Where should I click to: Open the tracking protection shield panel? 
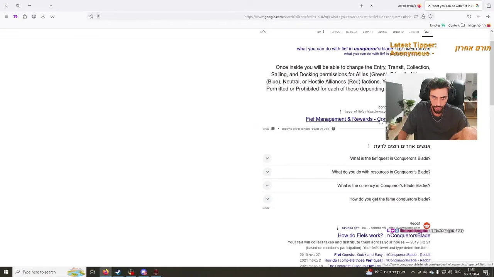pyautogui.click(x=430, y=17)
